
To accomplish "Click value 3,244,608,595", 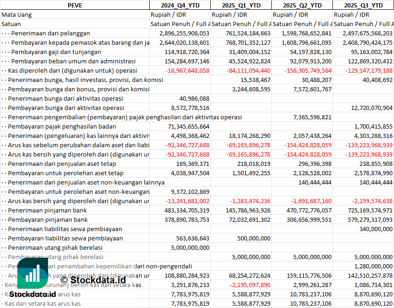I will click(x=251, y=89).
